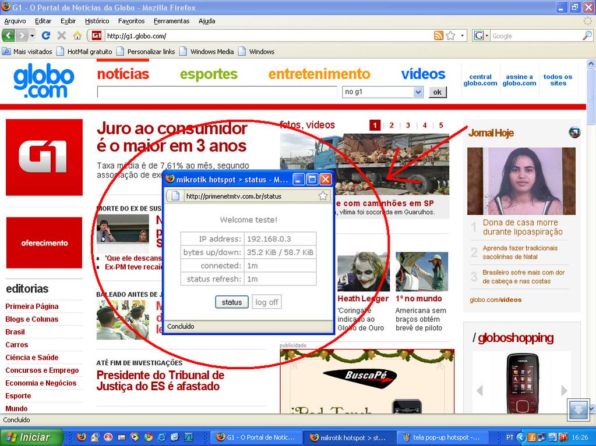Viewport: 596px width, 446px height.
Task: Click the globo.com site search field
Action: click(x=217, y=92)
